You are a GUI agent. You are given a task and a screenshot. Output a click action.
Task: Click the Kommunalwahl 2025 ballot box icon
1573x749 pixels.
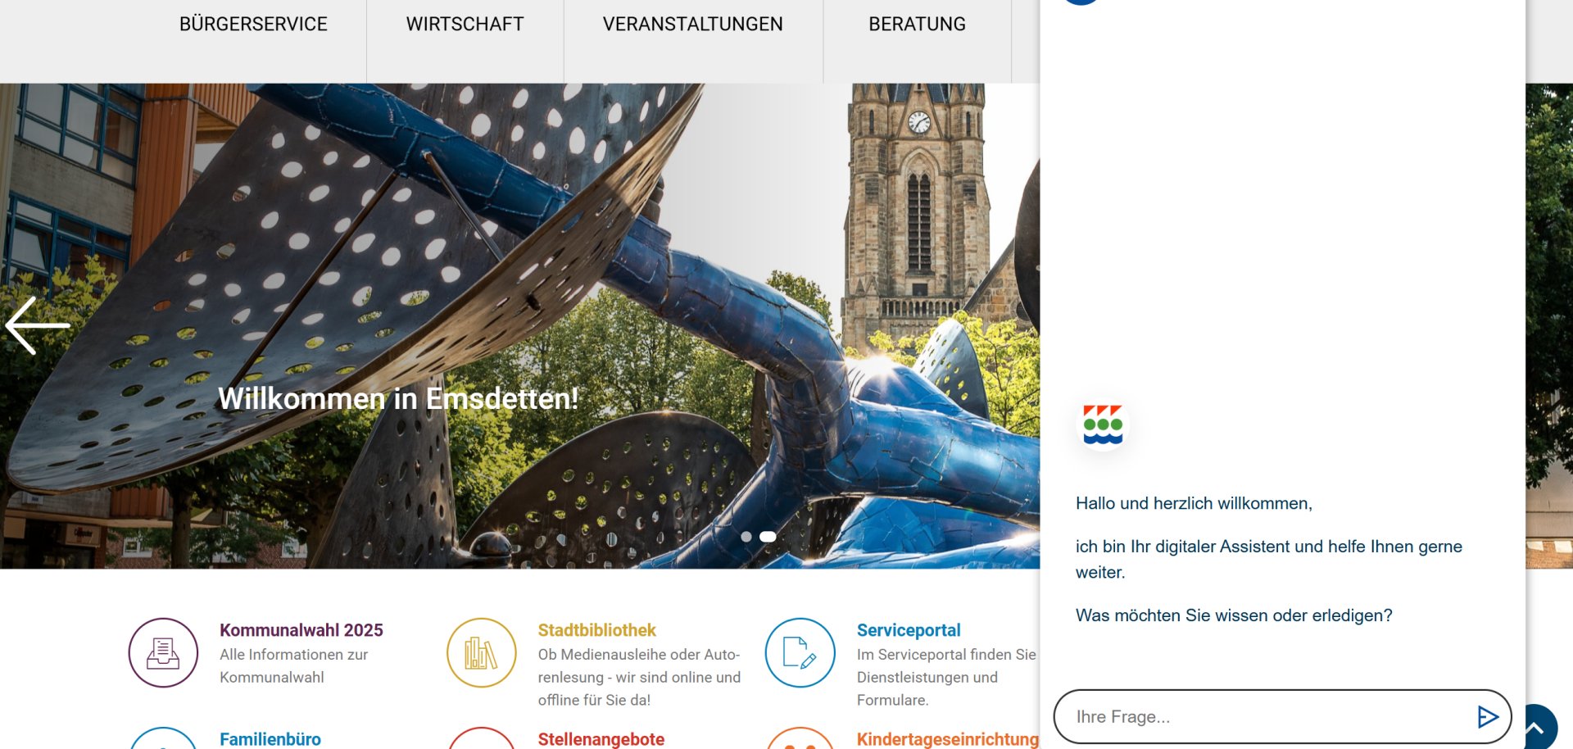pyautogui.click(x=163, y=653)
